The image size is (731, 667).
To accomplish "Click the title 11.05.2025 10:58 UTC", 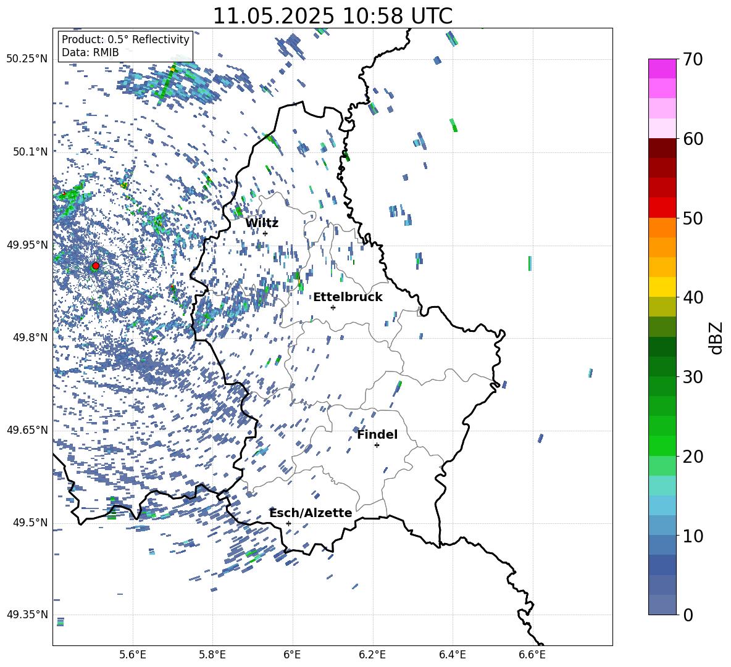I will point(332,16).
